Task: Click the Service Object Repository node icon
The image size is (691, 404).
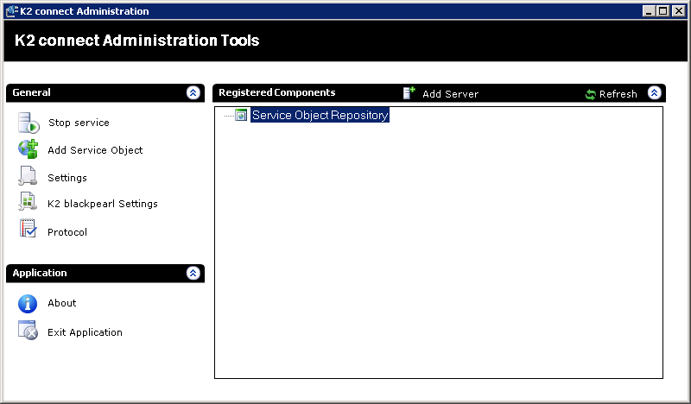Action: click(241, 115)
